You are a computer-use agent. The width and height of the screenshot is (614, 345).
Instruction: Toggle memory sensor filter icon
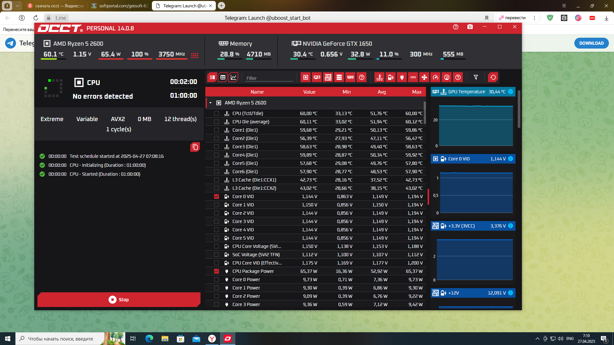pyautogui.click(x=350, y=77)
